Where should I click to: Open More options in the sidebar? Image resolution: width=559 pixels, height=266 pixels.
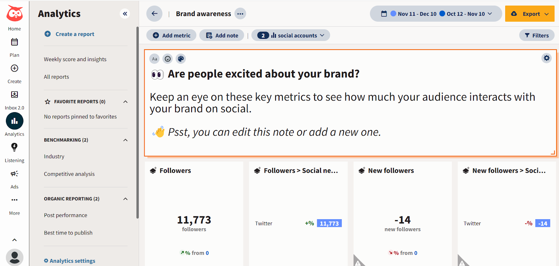tap(14, 200)
